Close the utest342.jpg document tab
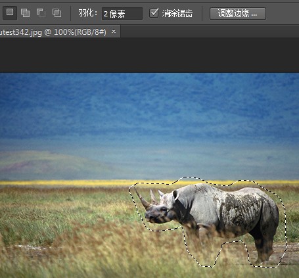 [114, 32]
